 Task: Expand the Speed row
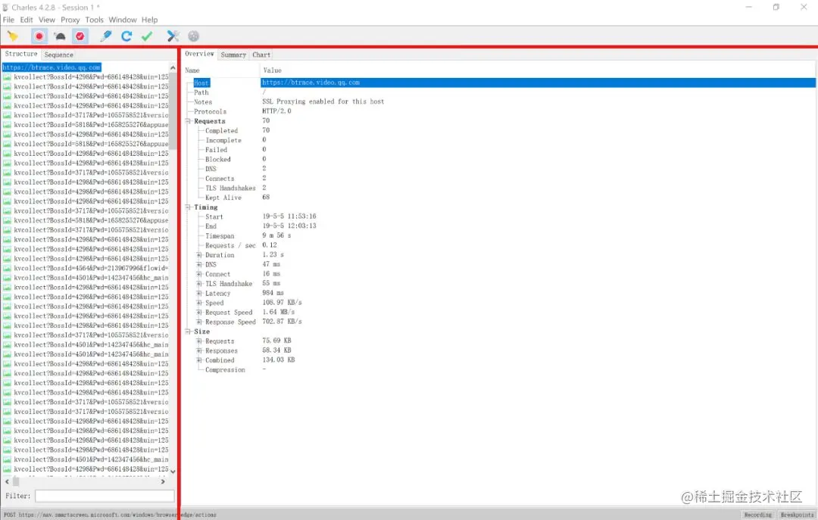click(x=198, y=303)
